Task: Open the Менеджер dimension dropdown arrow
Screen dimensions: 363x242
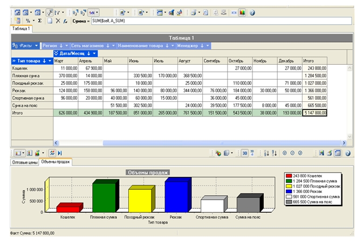Action: coord(208,46)
